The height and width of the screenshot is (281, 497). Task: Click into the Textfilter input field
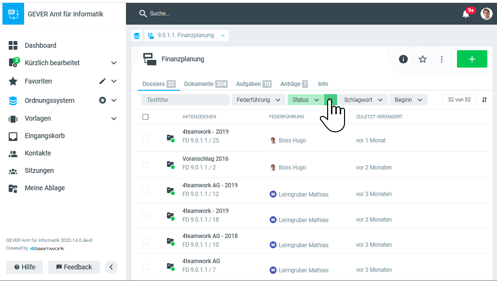pos(185,100)
